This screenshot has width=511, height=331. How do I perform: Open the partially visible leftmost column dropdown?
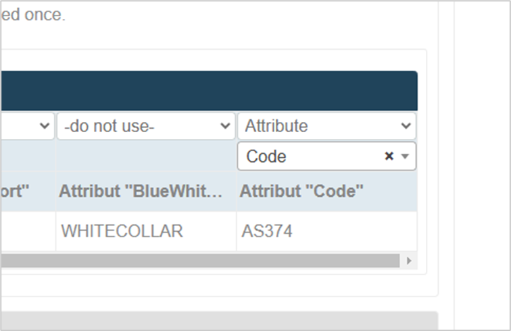click(27, 126)
